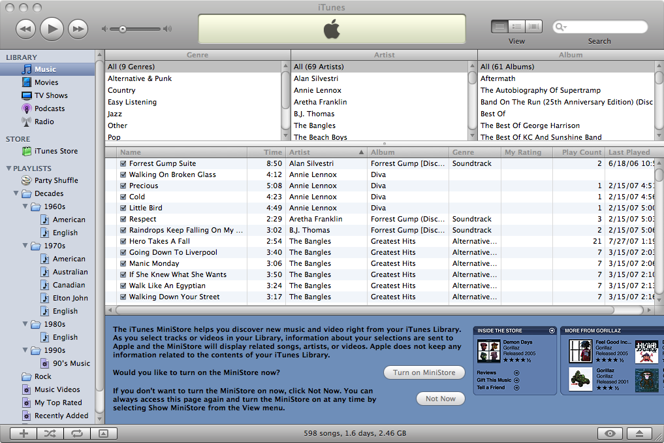
Task: Open Movies in the Library
Action: tap(48, 82)
